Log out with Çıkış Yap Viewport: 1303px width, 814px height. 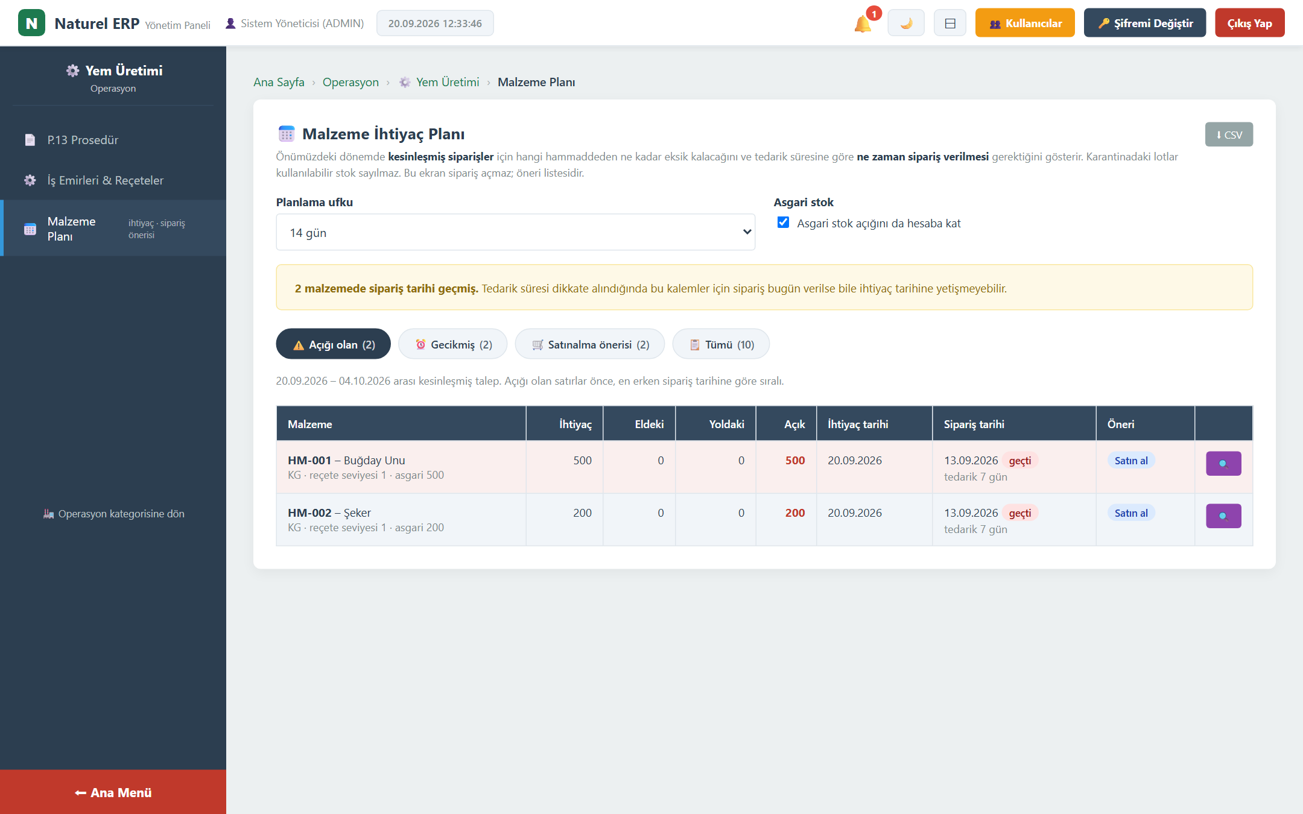pos(1250,23)
